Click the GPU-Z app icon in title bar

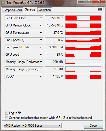coord(3,3)
